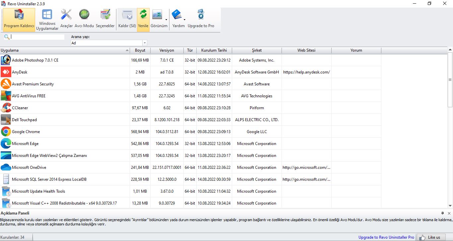
Task: Select Microsoft Edge WebView2 icon
Action: (6, 156)
